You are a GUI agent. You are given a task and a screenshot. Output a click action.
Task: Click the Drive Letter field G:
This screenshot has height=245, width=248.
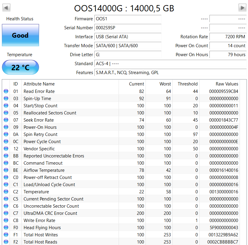pos(128,55)
